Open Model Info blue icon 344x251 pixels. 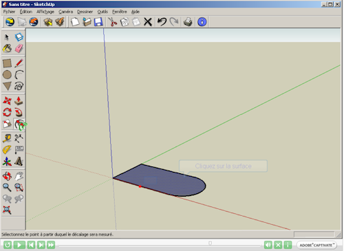tap(202, 22)
